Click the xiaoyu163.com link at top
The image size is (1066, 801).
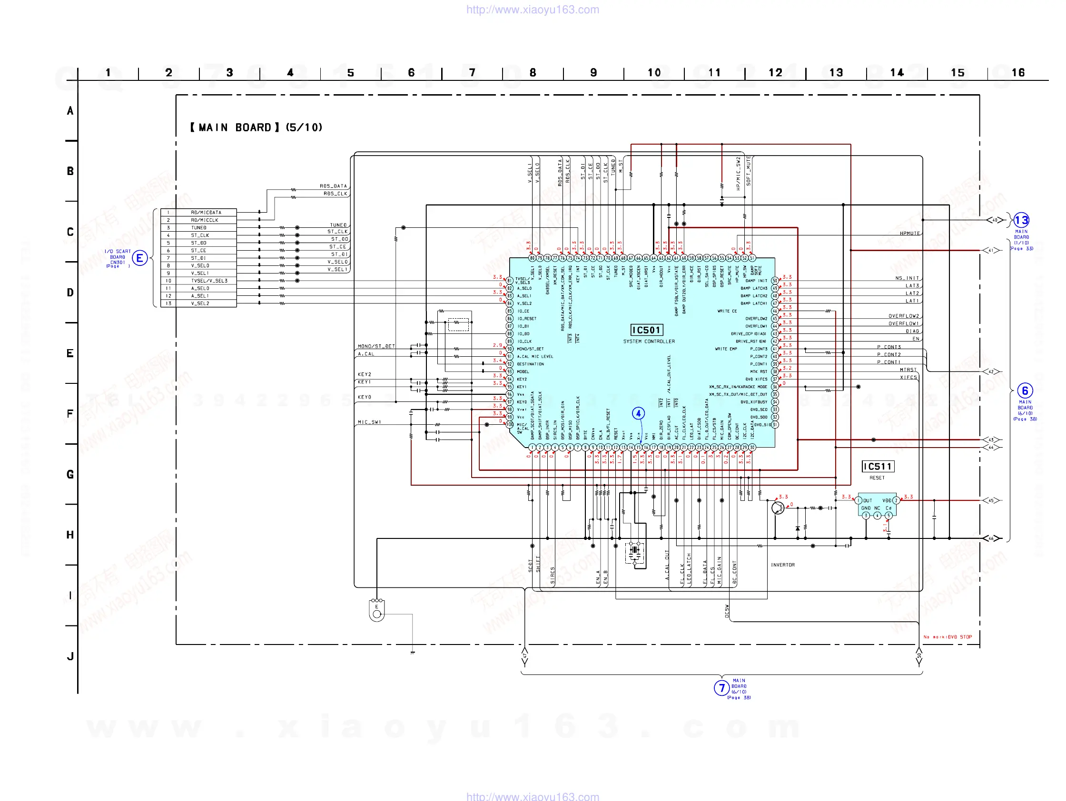533,10
